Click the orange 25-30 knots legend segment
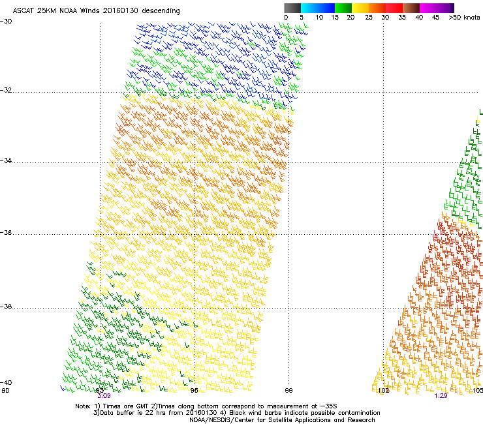 pos(377,8)
